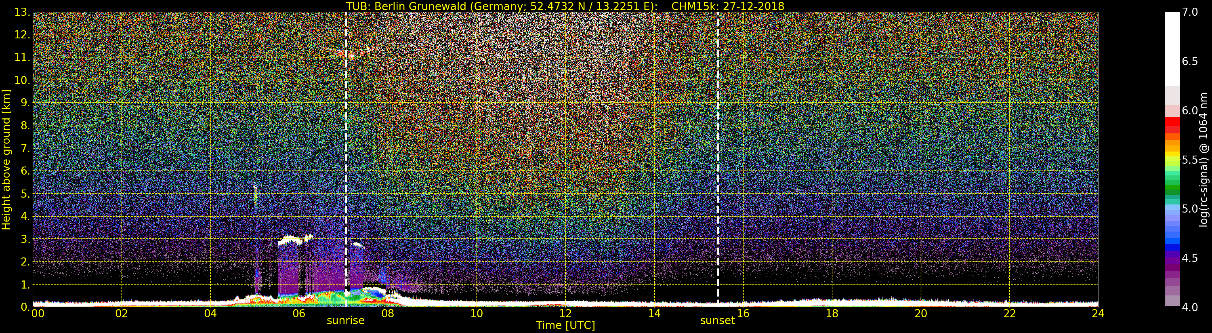Click the height axis tick label '0.'
This screenshot has height=333, width=1212.
click(25, 307)
